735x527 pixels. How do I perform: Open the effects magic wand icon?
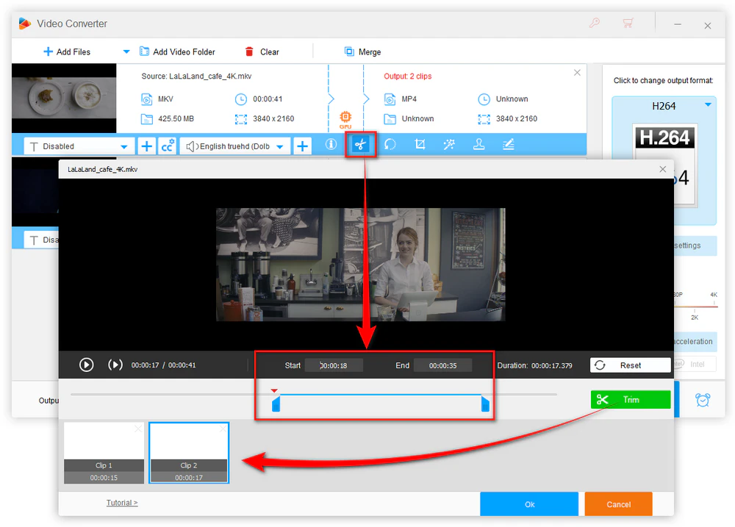click(x=449, y=144)
